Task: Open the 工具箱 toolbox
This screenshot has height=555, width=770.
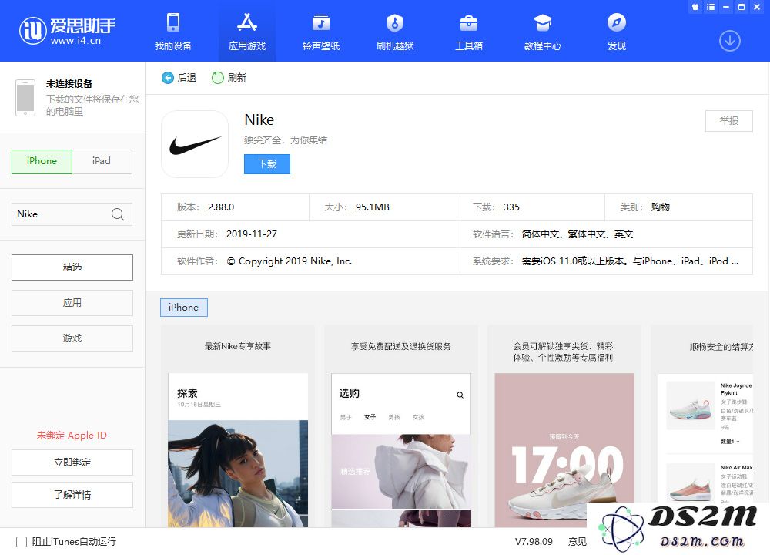Action: coord(468,32)
